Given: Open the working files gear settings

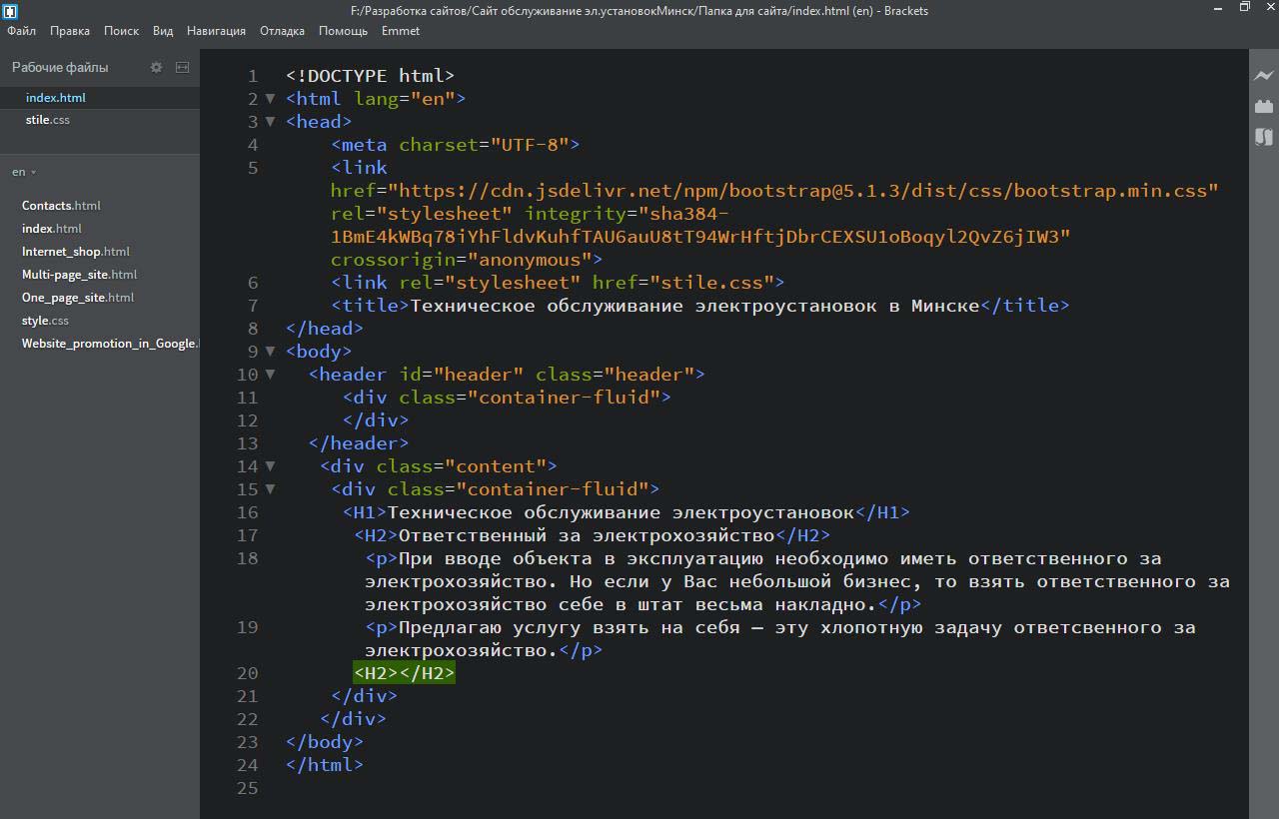Looking at the screenshot, I should [156, 67].
